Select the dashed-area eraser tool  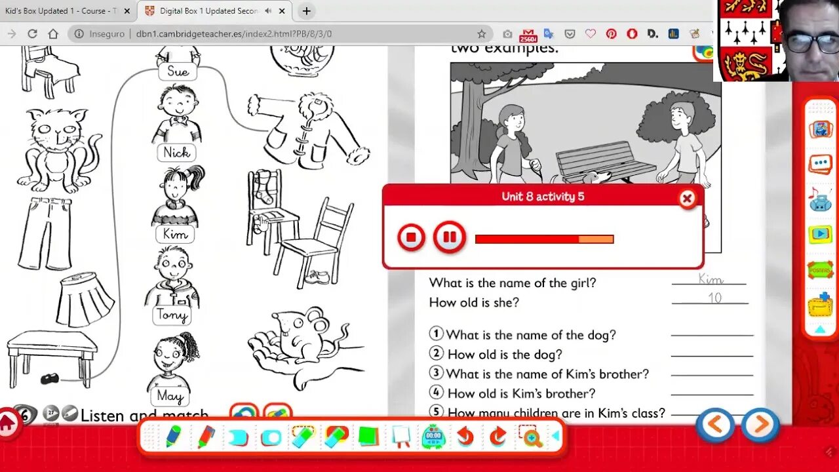pyautogui.click(x=303, y=437)
